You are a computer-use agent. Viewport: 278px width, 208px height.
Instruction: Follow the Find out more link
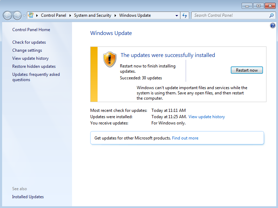coord(185,138)
